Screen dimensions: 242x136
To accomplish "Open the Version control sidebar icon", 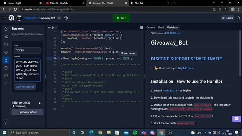I will pos(6,37).
